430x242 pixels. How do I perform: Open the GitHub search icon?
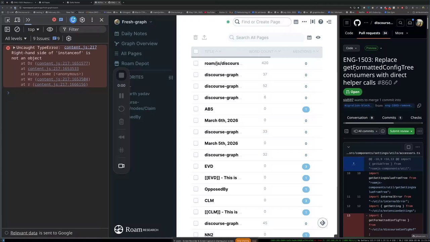pyautogui.click(x=400, y=23)
